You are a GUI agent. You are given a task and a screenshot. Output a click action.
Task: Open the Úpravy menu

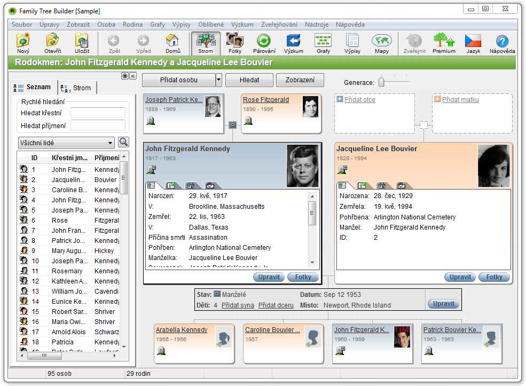coord(49,25)
